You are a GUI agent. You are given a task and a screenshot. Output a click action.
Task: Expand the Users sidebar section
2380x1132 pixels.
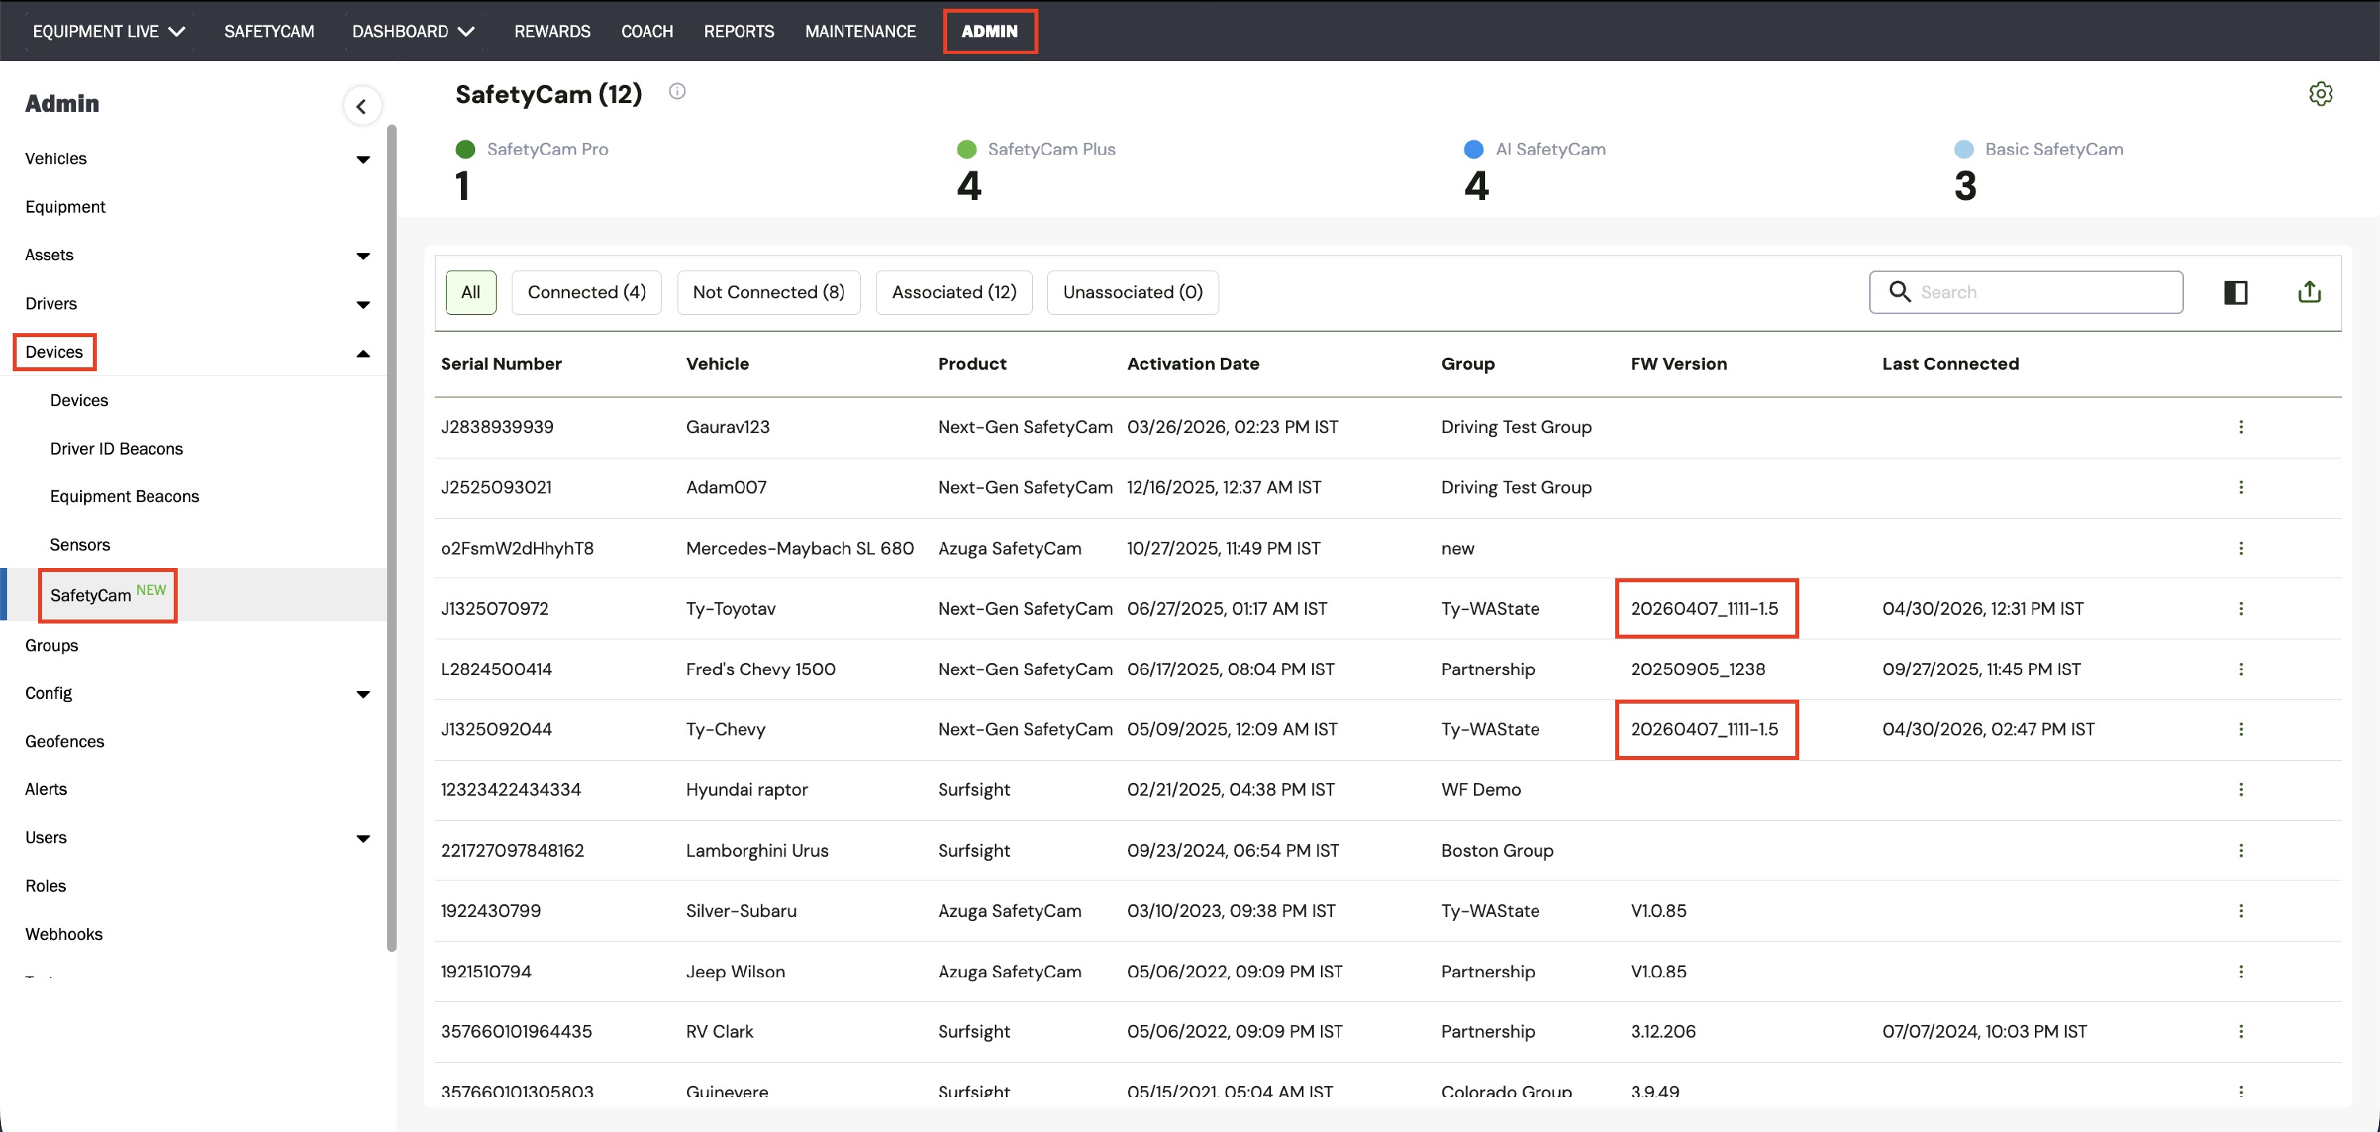pyautogui.click(x=363, y=838)
